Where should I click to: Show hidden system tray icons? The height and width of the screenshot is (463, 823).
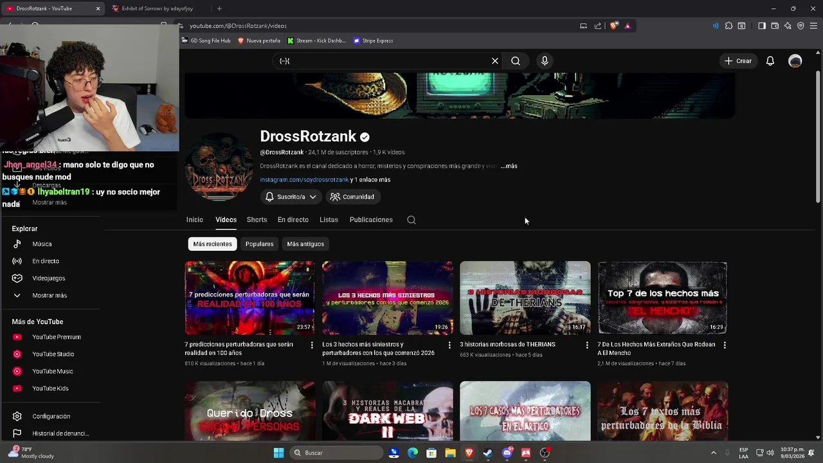click(x=713, y=453)
